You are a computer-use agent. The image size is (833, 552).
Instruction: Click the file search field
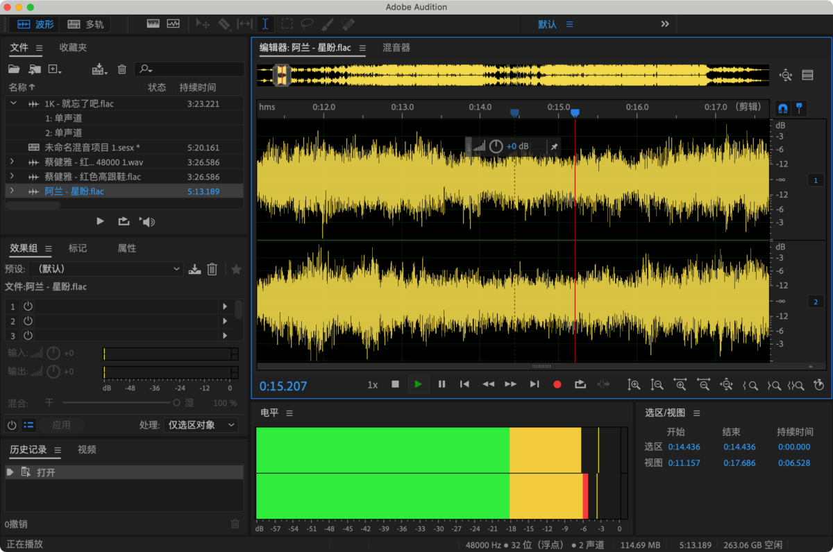point(189,69)
